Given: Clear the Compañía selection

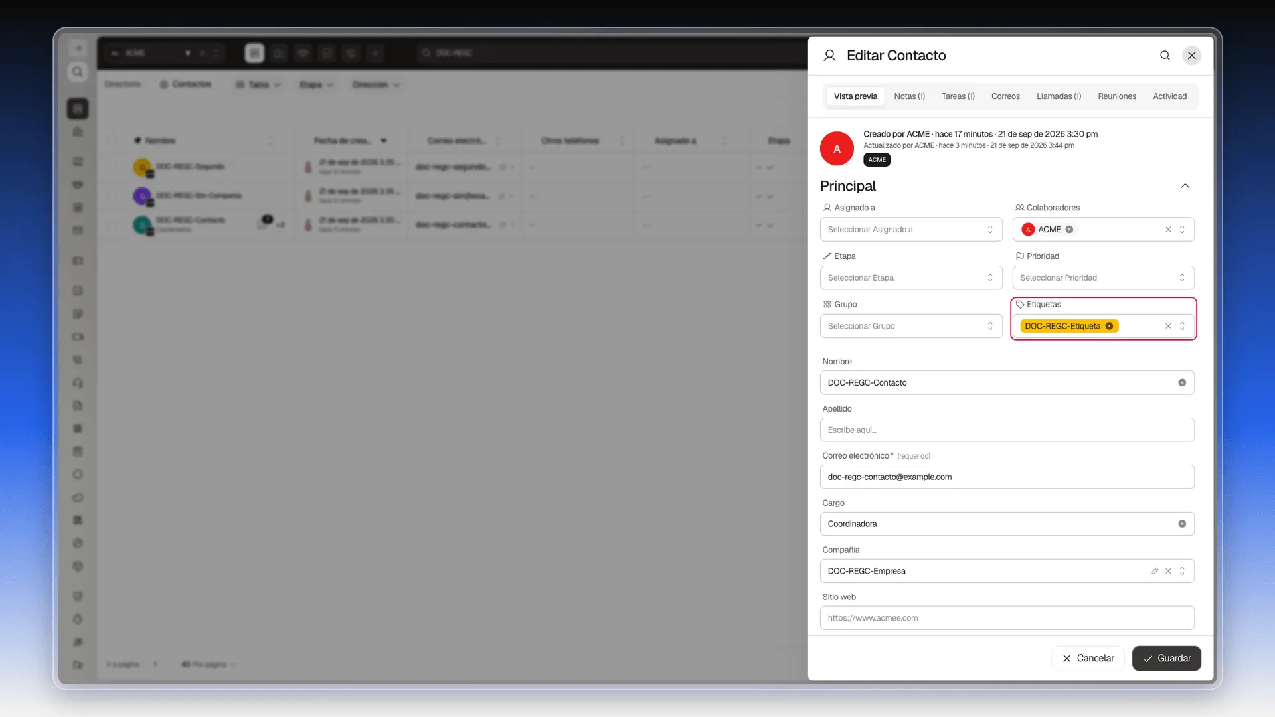Looking at the screenshot, I should click(1168, 572).
